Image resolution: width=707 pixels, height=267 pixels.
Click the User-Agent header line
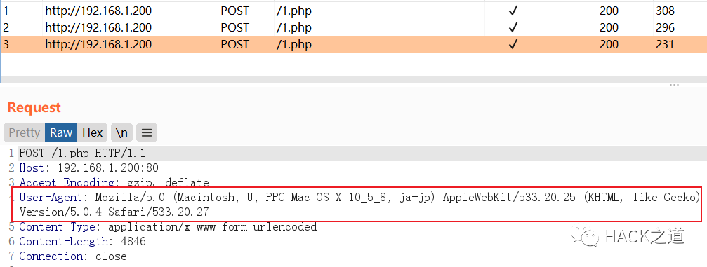tap(359, 204)
